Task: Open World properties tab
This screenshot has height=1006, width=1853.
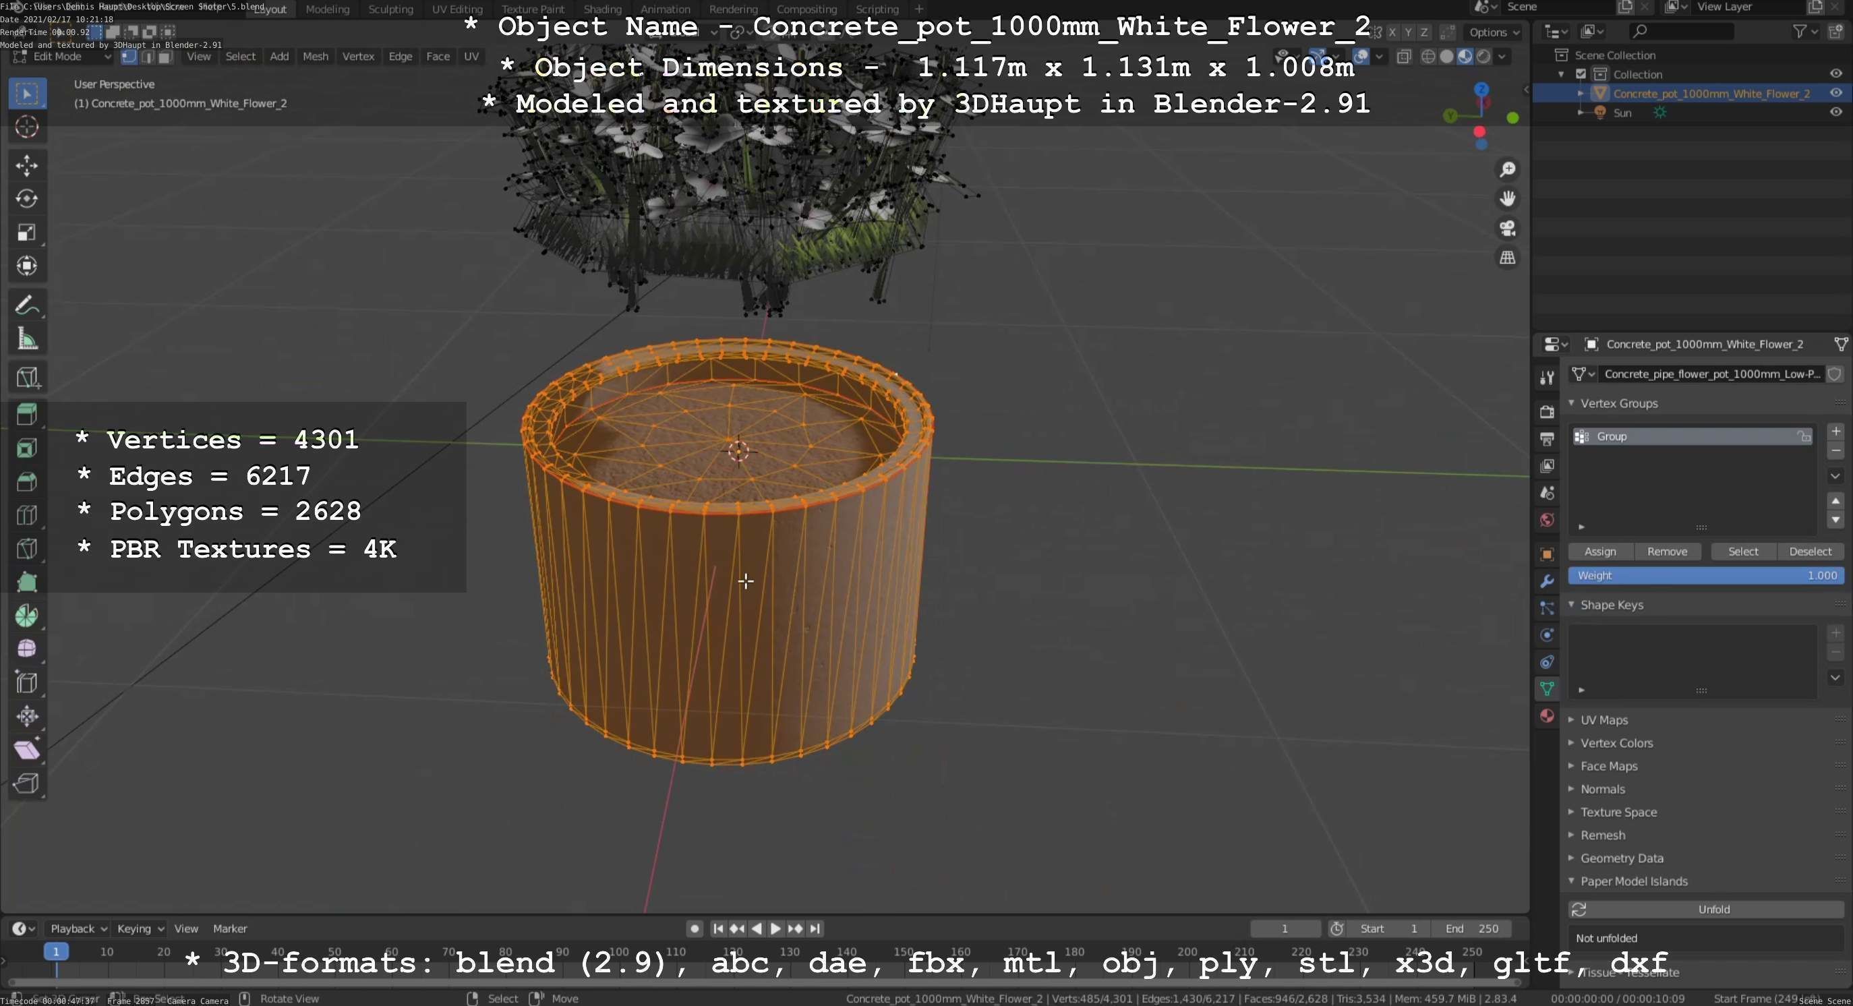Action: [1547, 520]
